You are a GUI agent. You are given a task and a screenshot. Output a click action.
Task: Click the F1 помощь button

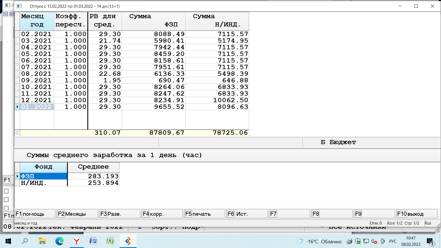(x=35, y=214)
